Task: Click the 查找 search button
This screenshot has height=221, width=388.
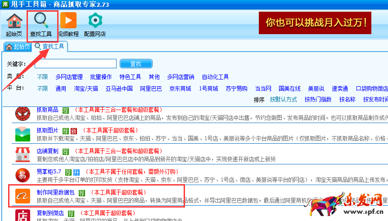Action: click(x=136, y=64)
